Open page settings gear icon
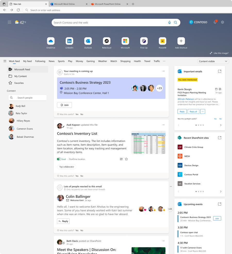This screenshot has height=254, width=232. (222, 22)
